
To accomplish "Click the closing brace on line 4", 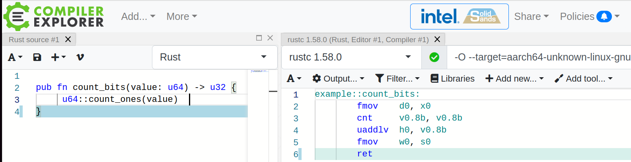I will pos(38,111).
